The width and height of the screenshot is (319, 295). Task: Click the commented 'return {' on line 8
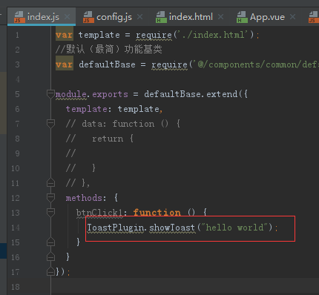coord(113,139)
